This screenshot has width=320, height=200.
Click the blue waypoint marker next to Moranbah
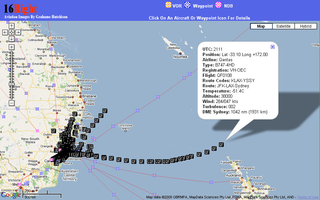[51, 49]
